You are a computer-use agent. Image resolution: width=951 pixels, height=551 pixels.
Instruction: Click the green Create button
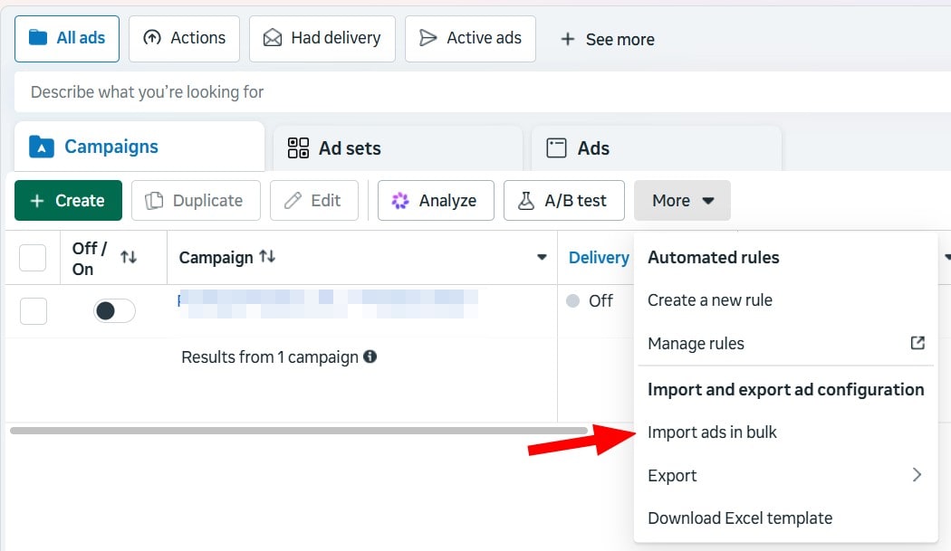coord(68,201)
